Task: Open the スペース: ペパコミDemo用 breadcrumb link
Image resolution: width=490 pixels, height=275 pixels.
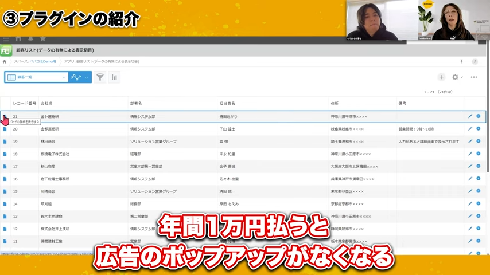Action: click(35, 61)
